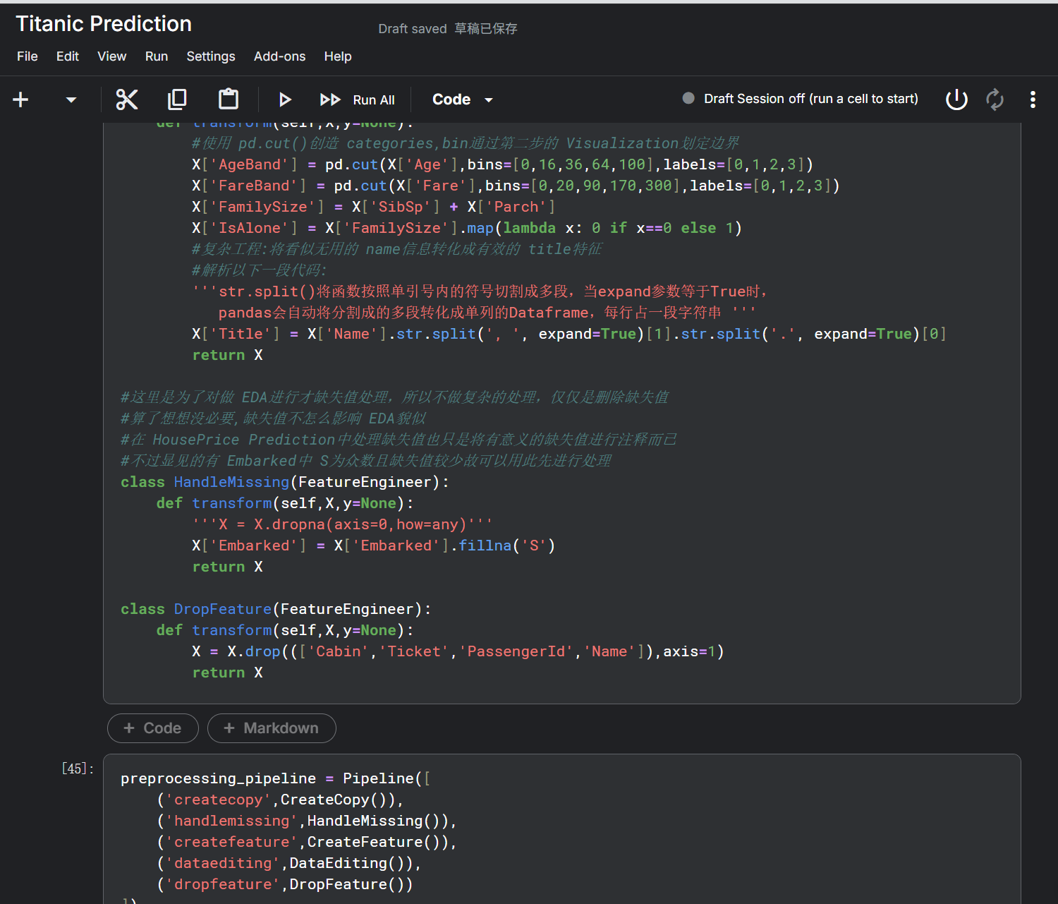Insert new cell with + Code button
Screen dimensions: 1058x904
coord(153,728)
